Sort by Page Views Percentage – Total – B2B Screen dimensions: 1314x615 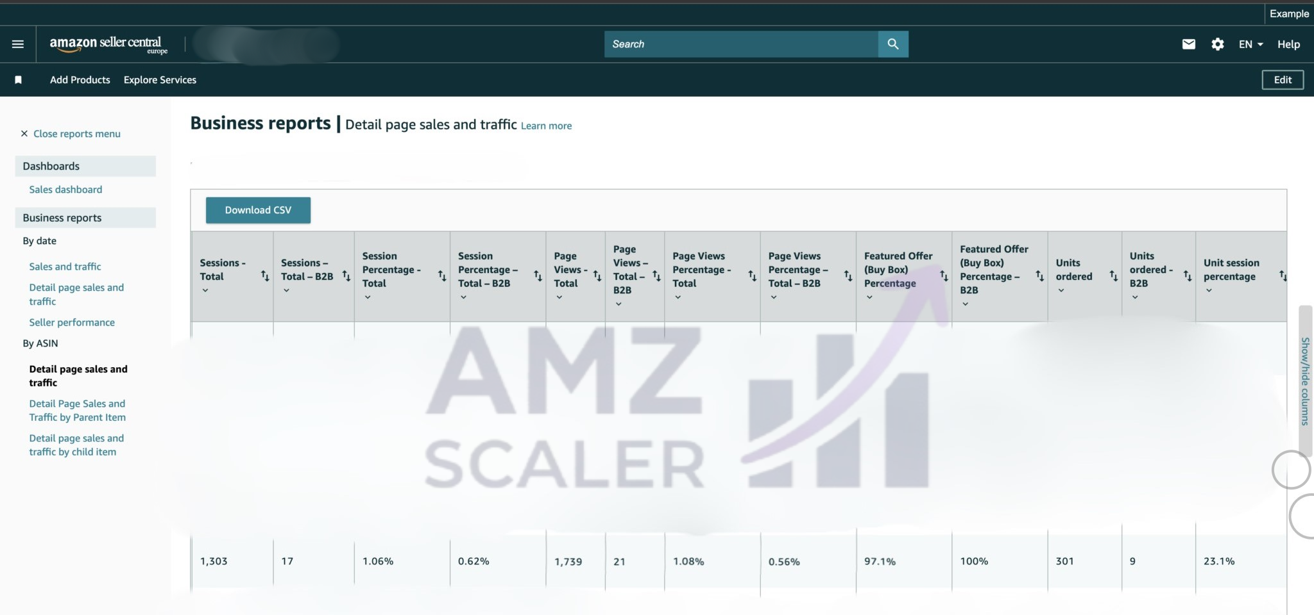point(848,276)
